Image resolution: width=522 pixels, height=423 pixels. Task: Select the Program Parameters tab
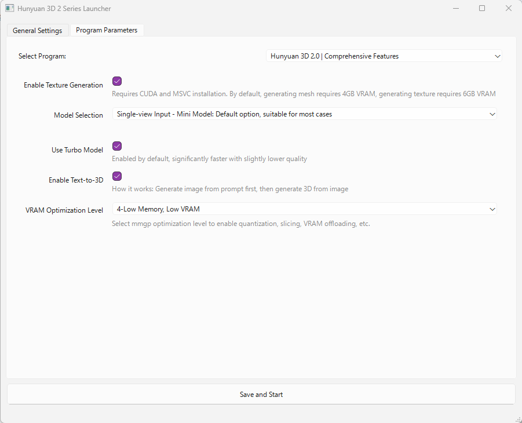[x=107, y=30]
